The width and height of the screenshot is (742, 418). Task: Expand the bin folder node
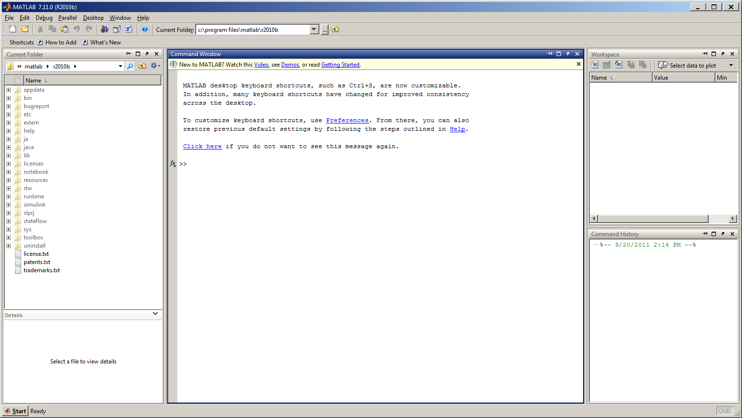pyautogui.click(x=8, y=98)
